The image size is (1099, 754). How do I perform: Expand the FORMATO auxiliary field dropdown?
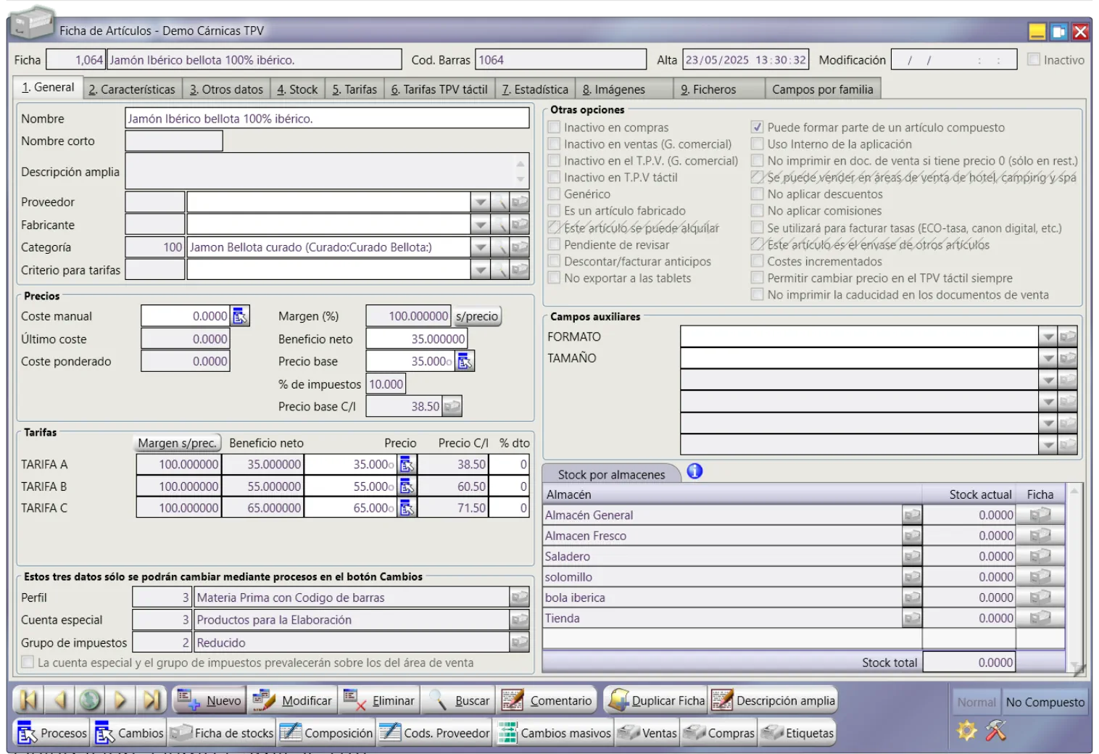[1048, 336]
